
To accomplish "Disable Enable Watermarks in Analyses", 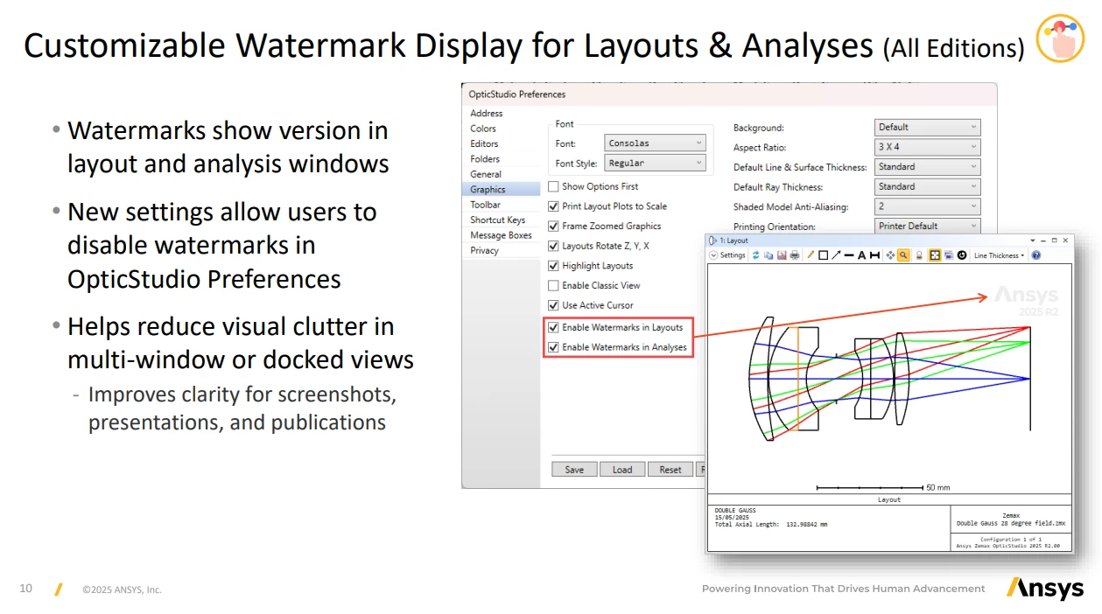I will [553, 347].
